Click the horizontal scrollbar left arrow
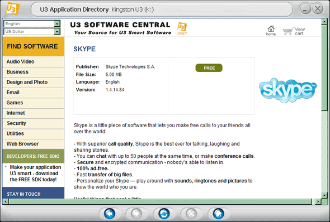This screenshot has height=222, width=330. point(6,202)
